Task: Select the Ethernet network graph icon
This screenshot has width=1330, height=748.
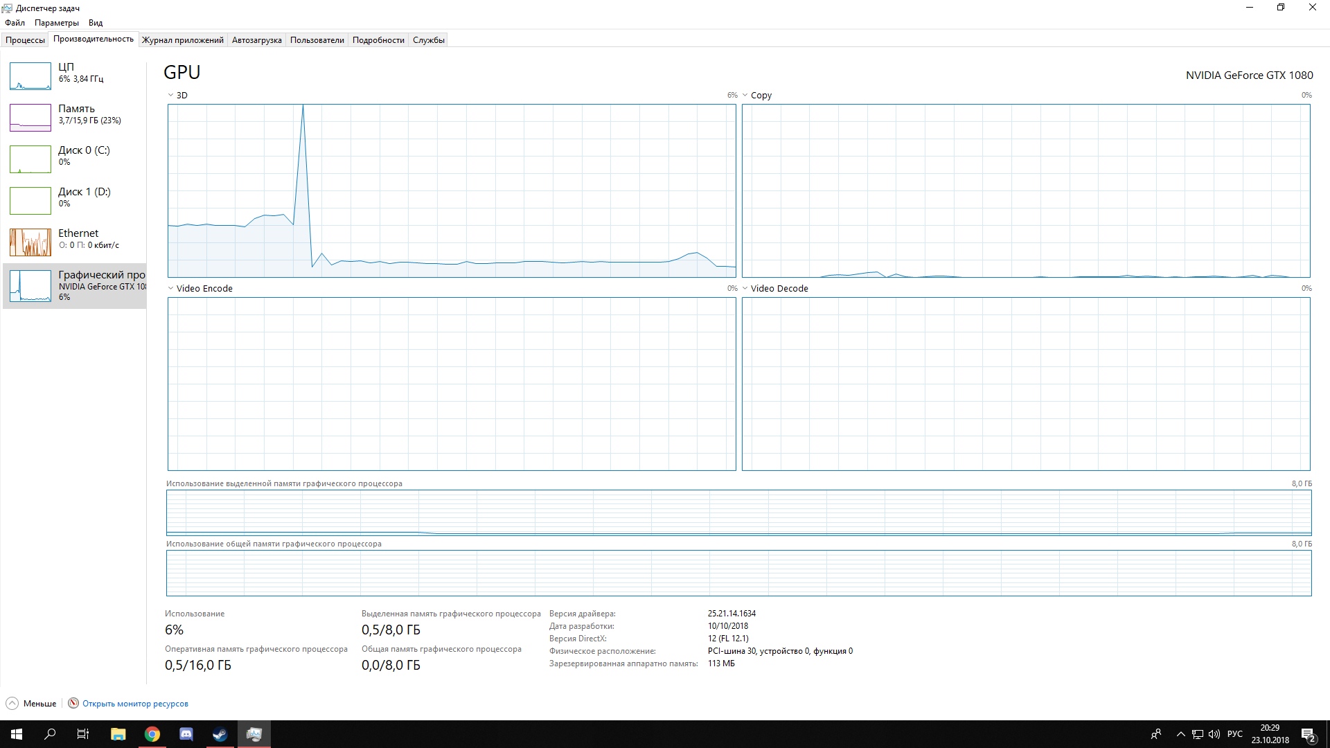Action: tap(30, 242)
